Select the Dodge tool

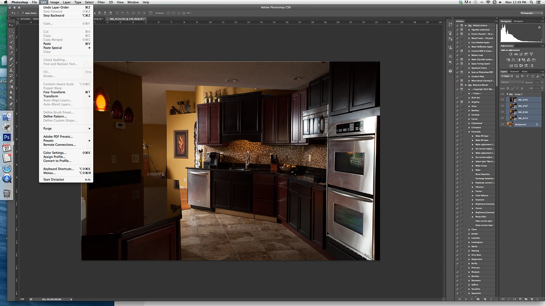point(11,98)
